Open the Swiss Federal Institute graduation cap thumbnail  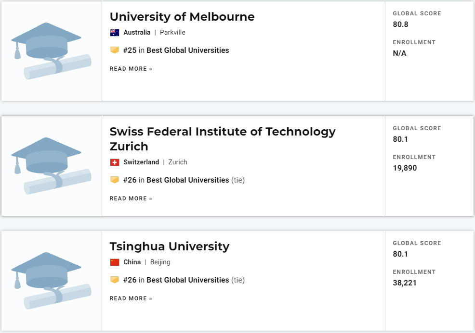tap(51, 166)
